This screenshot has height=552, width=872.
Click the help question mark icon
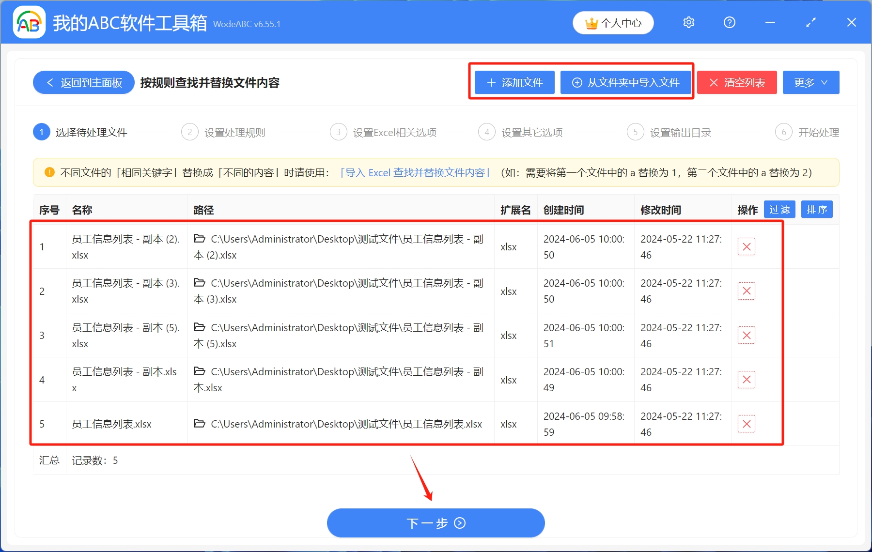coord(729,22)
